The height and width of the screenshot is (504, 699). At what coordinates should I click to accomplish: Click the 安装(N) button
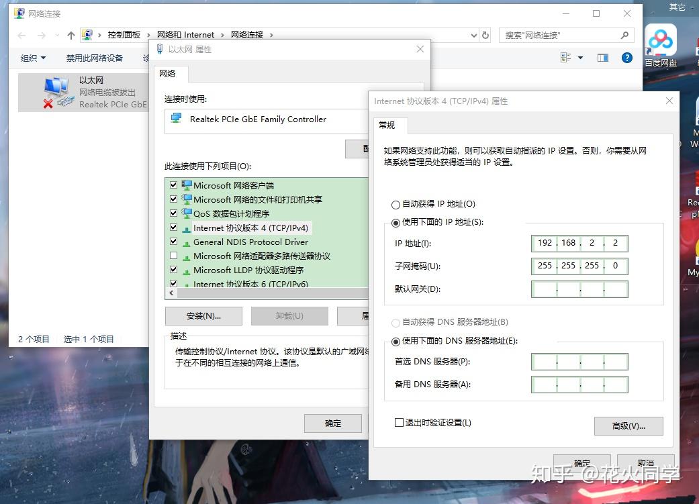pyautogui.click(x=203, y=315)
